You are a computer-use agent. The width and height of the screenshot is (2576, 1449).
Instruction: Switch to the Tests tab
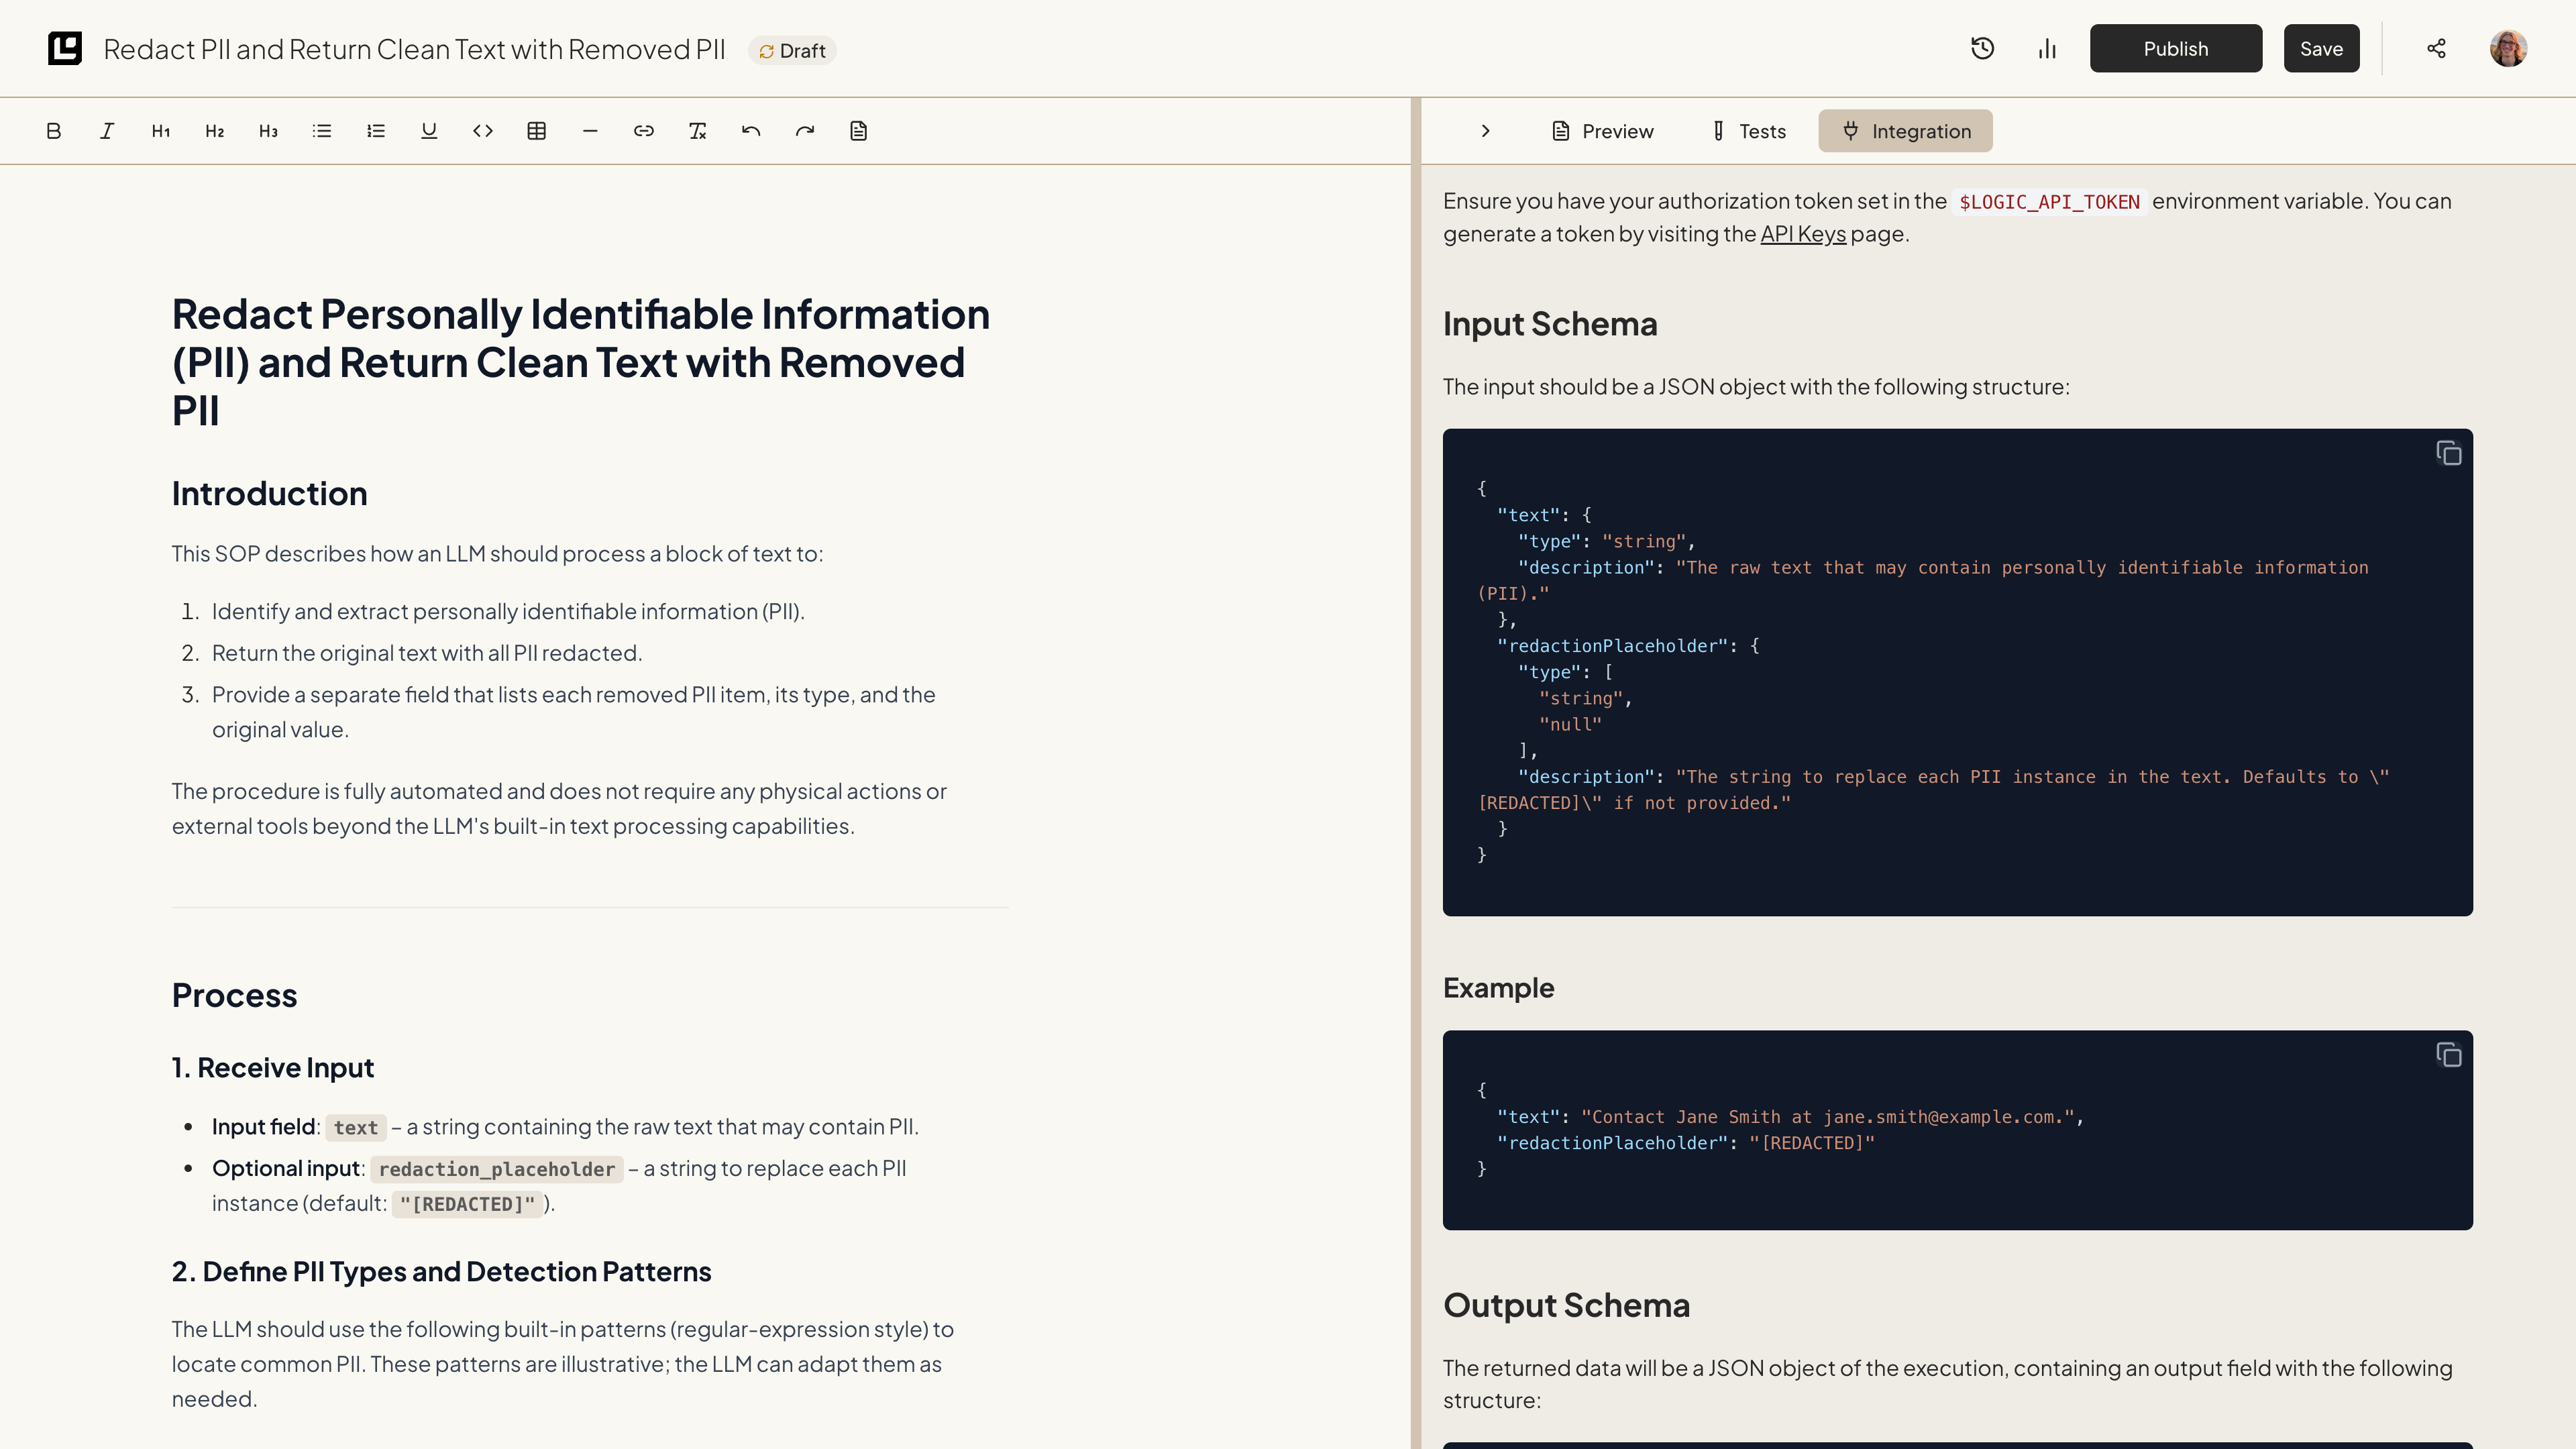point(1749,131)
